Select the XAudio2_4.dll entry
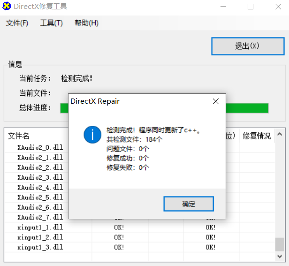 pos(40,187)
